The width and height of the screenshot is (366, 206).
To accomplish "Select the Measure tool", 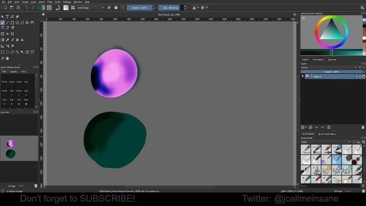I will (7, 46).
